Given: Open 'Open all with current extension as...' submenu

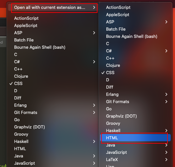Looking at the screenshot, I should tap(53, 7).
